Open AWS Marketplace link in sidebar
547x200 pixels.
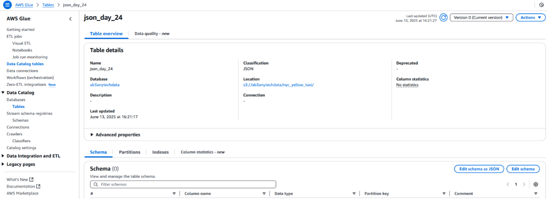click(x=22, y=193)
